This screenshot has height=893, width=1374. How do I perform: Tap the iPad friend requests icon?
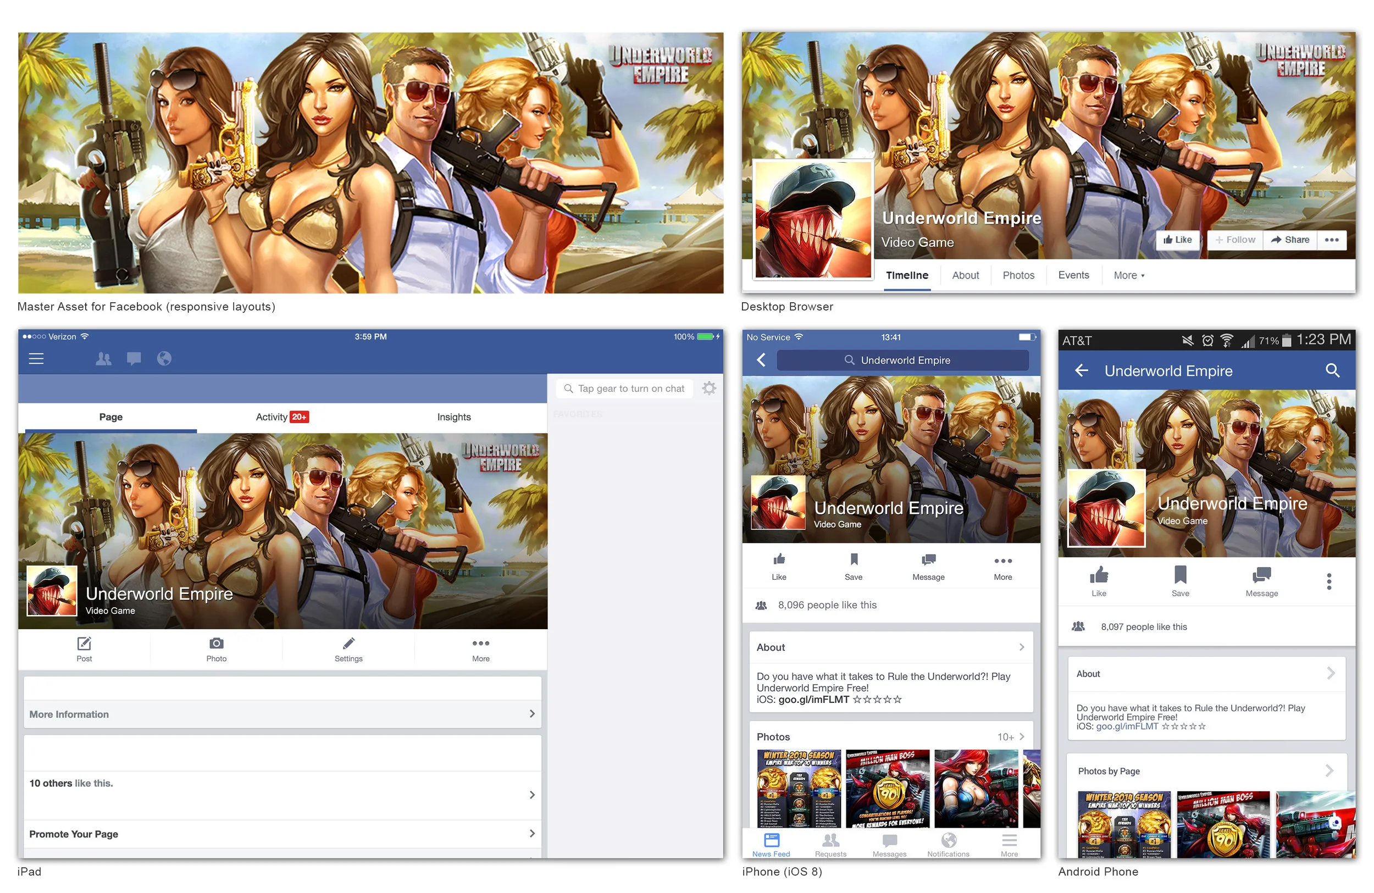point(103,359)
